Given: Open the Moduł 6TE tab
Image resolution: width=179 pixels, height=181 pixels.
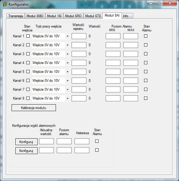Looking at the screenshot, I should [93, 16].
